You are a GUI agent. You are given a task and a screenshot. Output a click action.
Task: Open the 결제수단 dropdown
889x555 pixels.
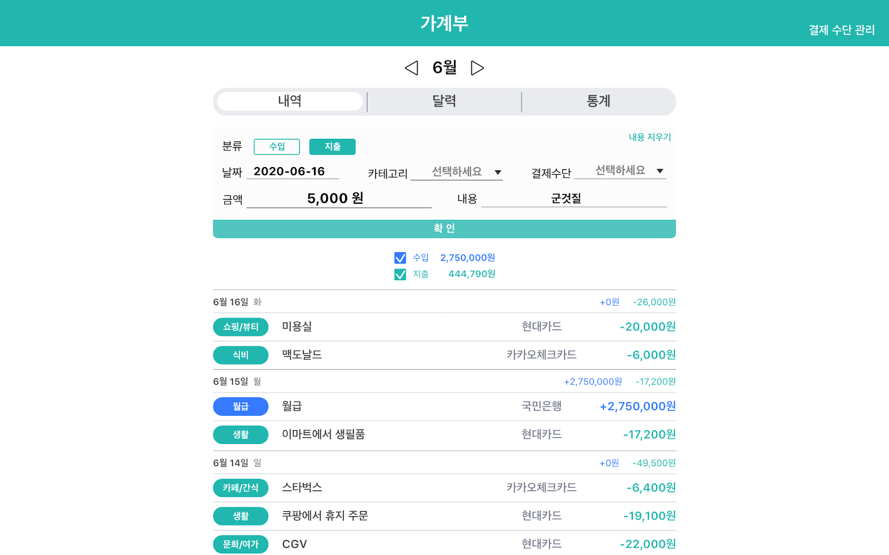620,171
